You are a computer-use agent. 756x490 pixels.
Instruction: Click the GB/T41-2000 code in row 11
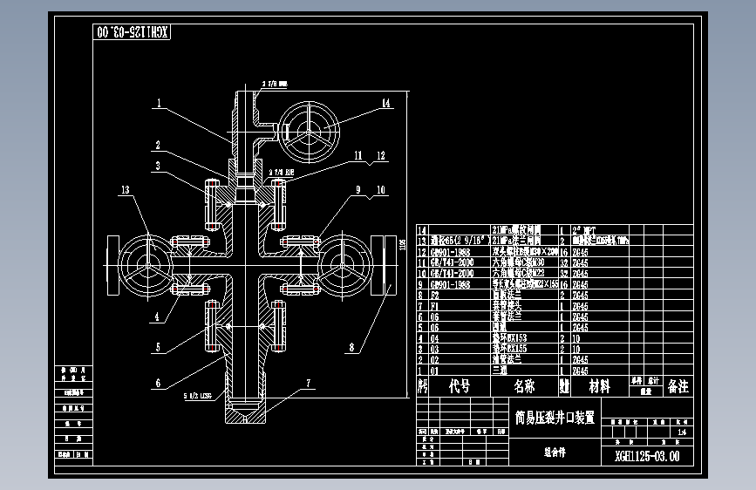(x=453, y=262)
